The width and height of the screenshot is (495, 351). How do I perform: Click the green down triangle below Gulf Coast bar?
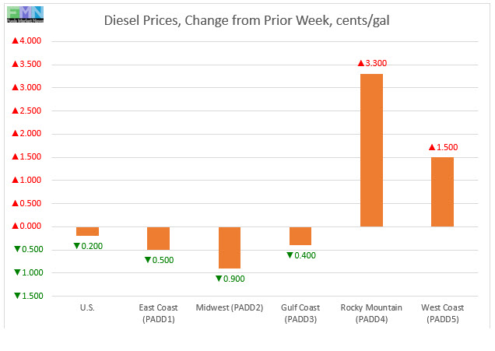[290, 256]
